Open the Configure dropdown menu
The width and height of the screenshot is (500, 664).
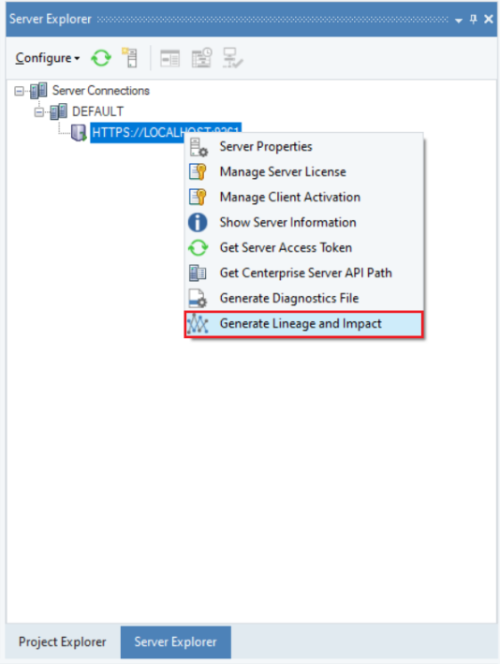click(48, 58)
